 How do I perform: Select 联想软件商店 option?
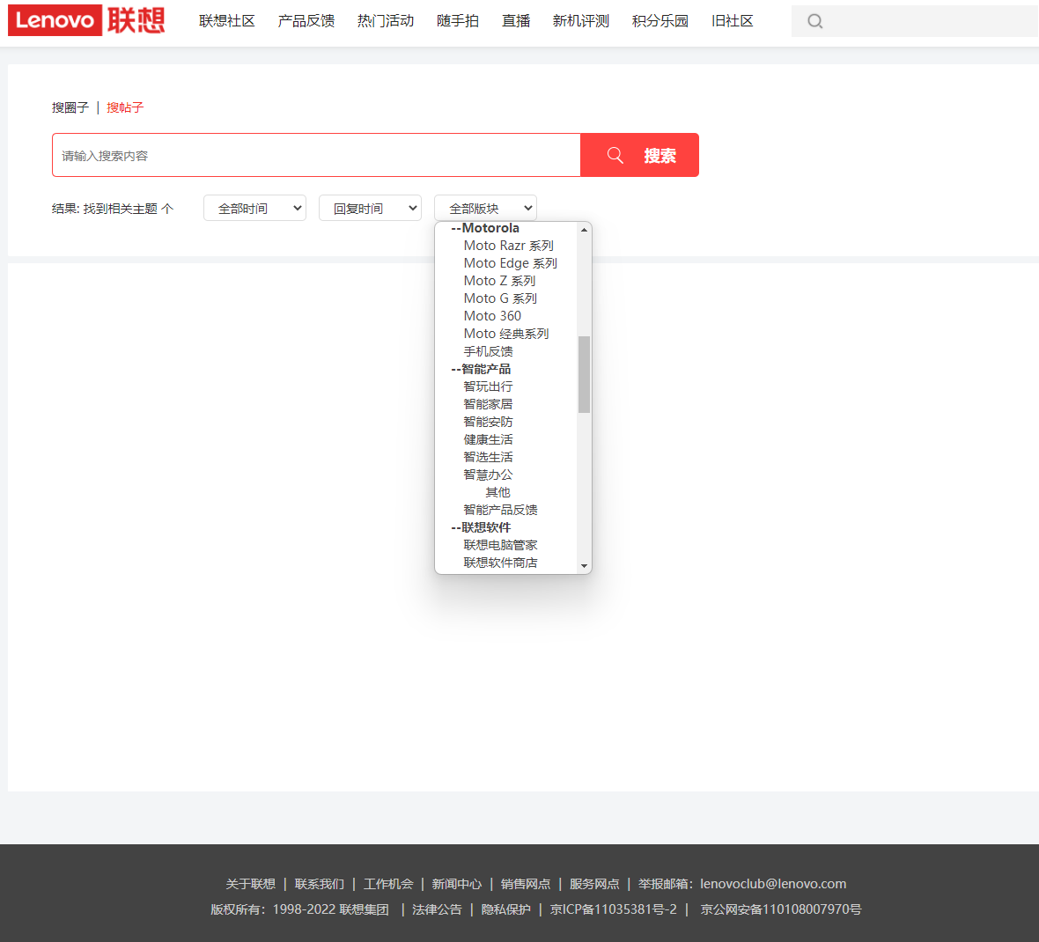500,563
